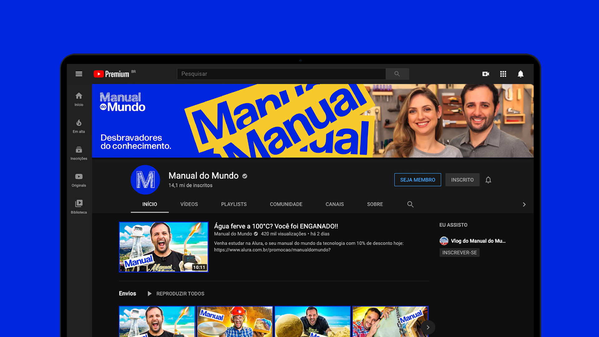Click EU ASSISTO section heading
The image size is (599, 337).
[453, 225]
